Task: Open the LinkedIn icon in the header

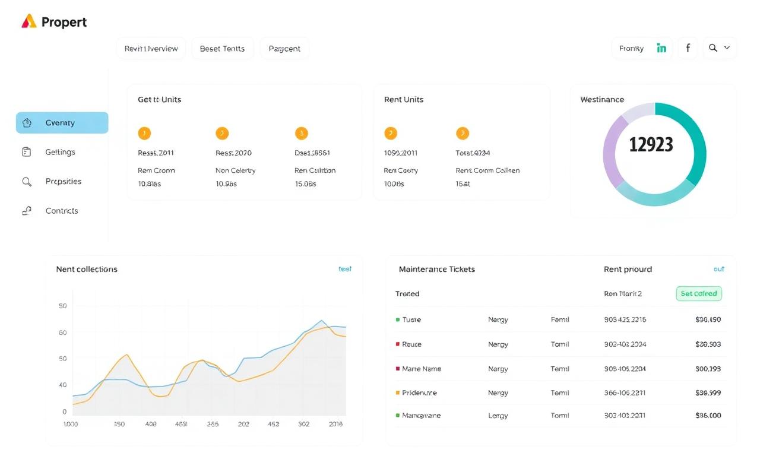Action: (661, 48)
